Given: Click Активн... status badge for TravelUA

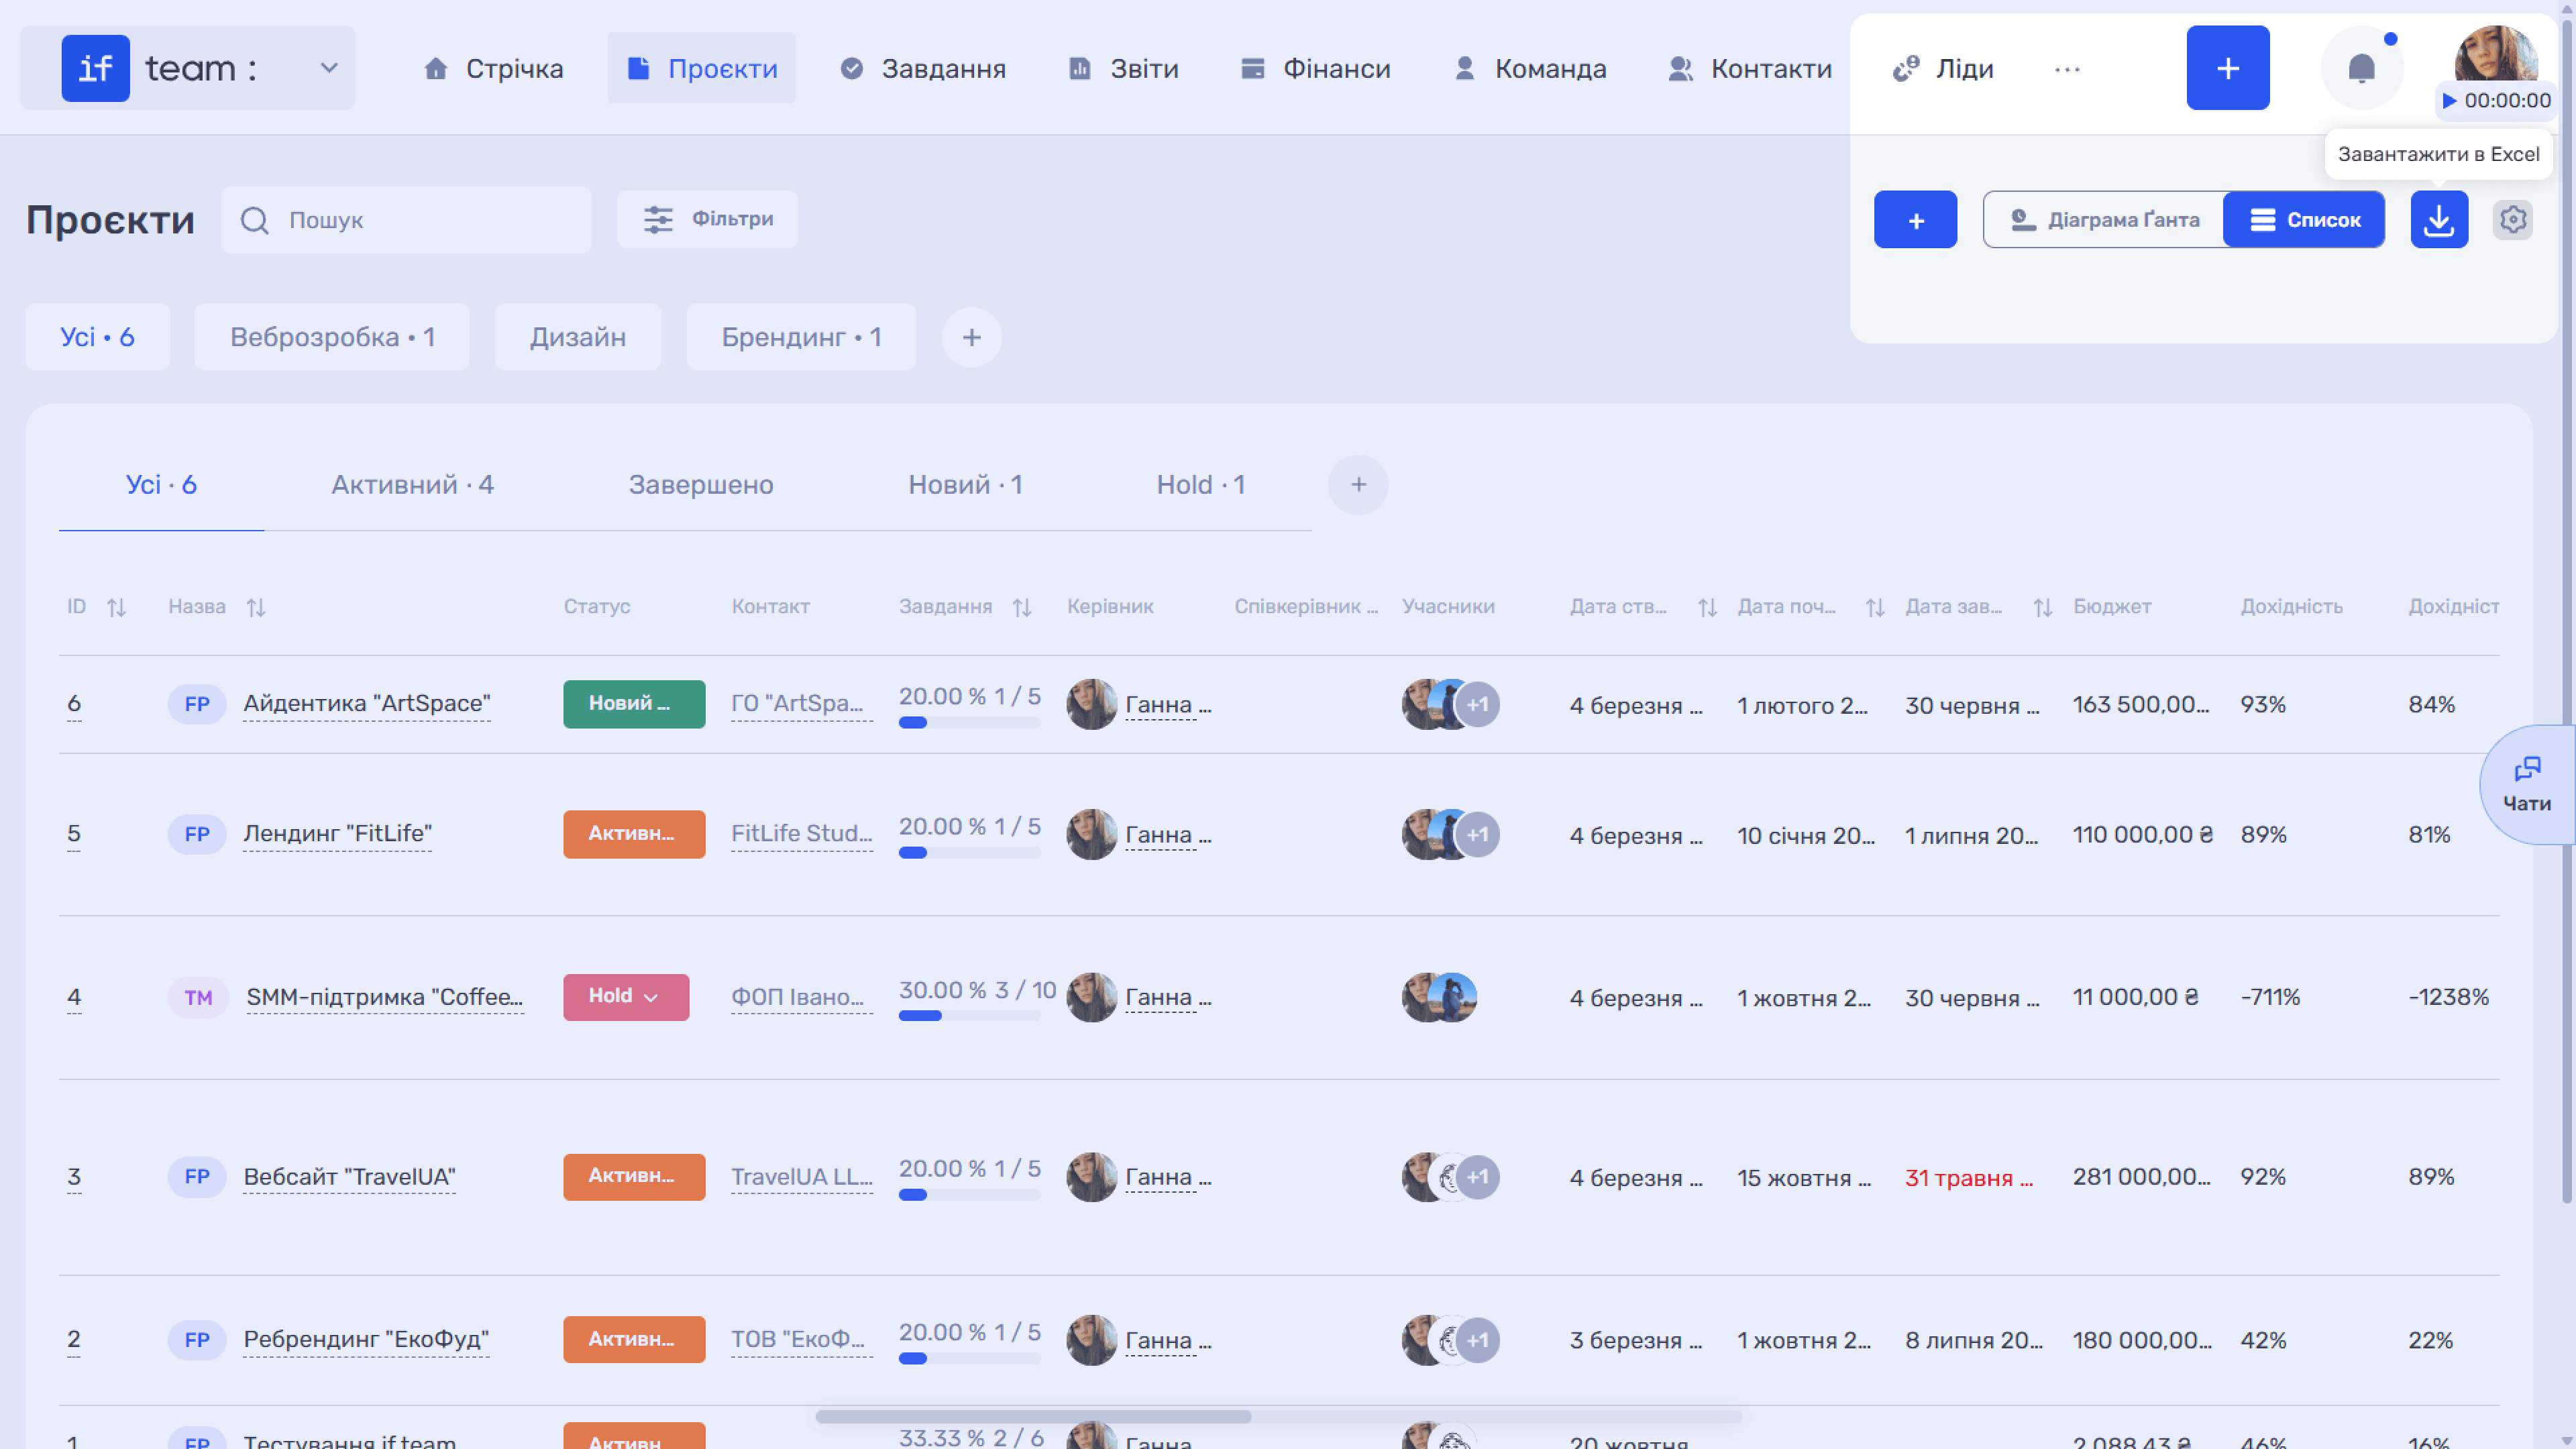Looking at the screenshot, I should 634,1177.
